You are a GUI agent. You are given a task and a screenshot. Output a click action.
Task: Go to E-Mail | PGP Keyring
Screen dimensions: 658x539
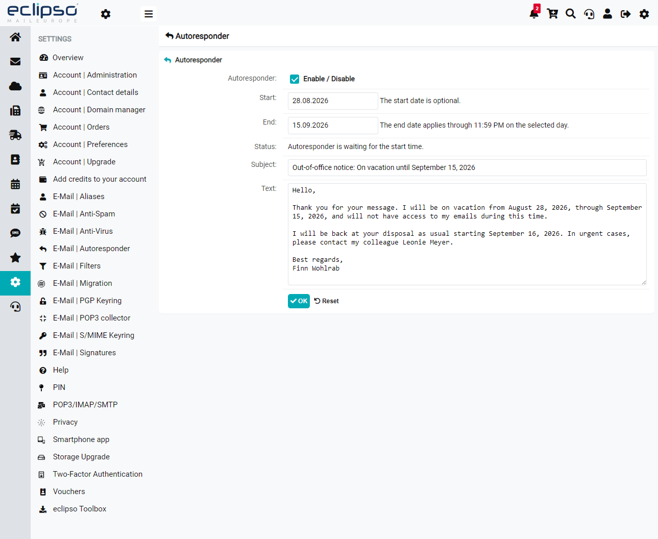click(x=87, y=301)
